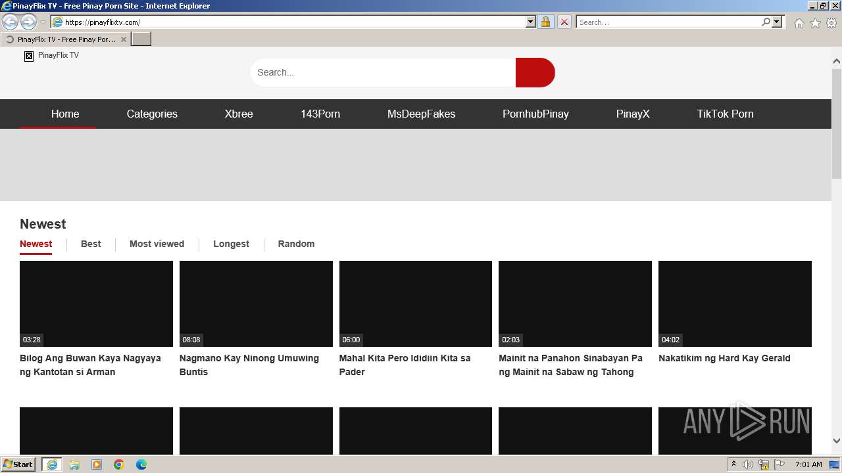Select the Best sort tab

click(91, 244)
